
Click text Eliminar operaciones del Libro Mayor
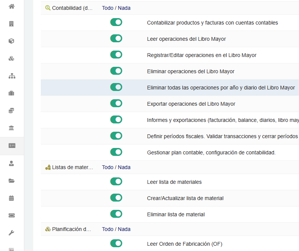point(191,71)
